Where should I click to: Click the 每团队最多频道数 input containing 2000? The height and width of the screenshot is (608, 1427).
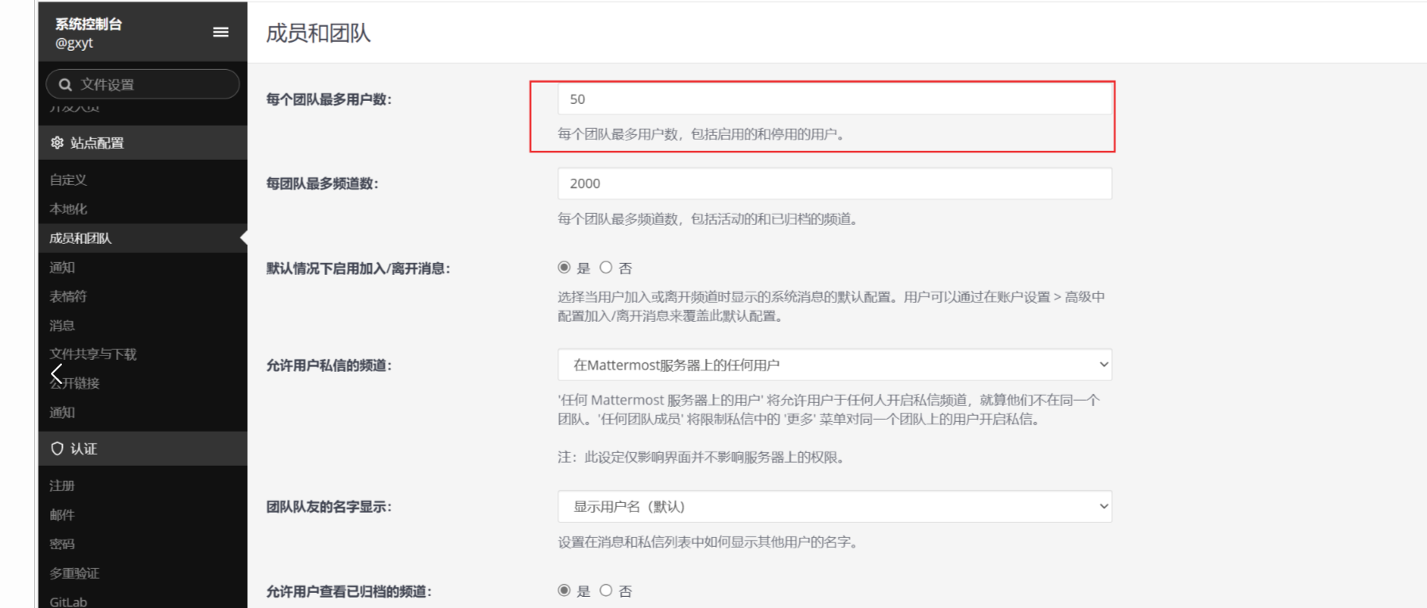[x=835, y=184]
